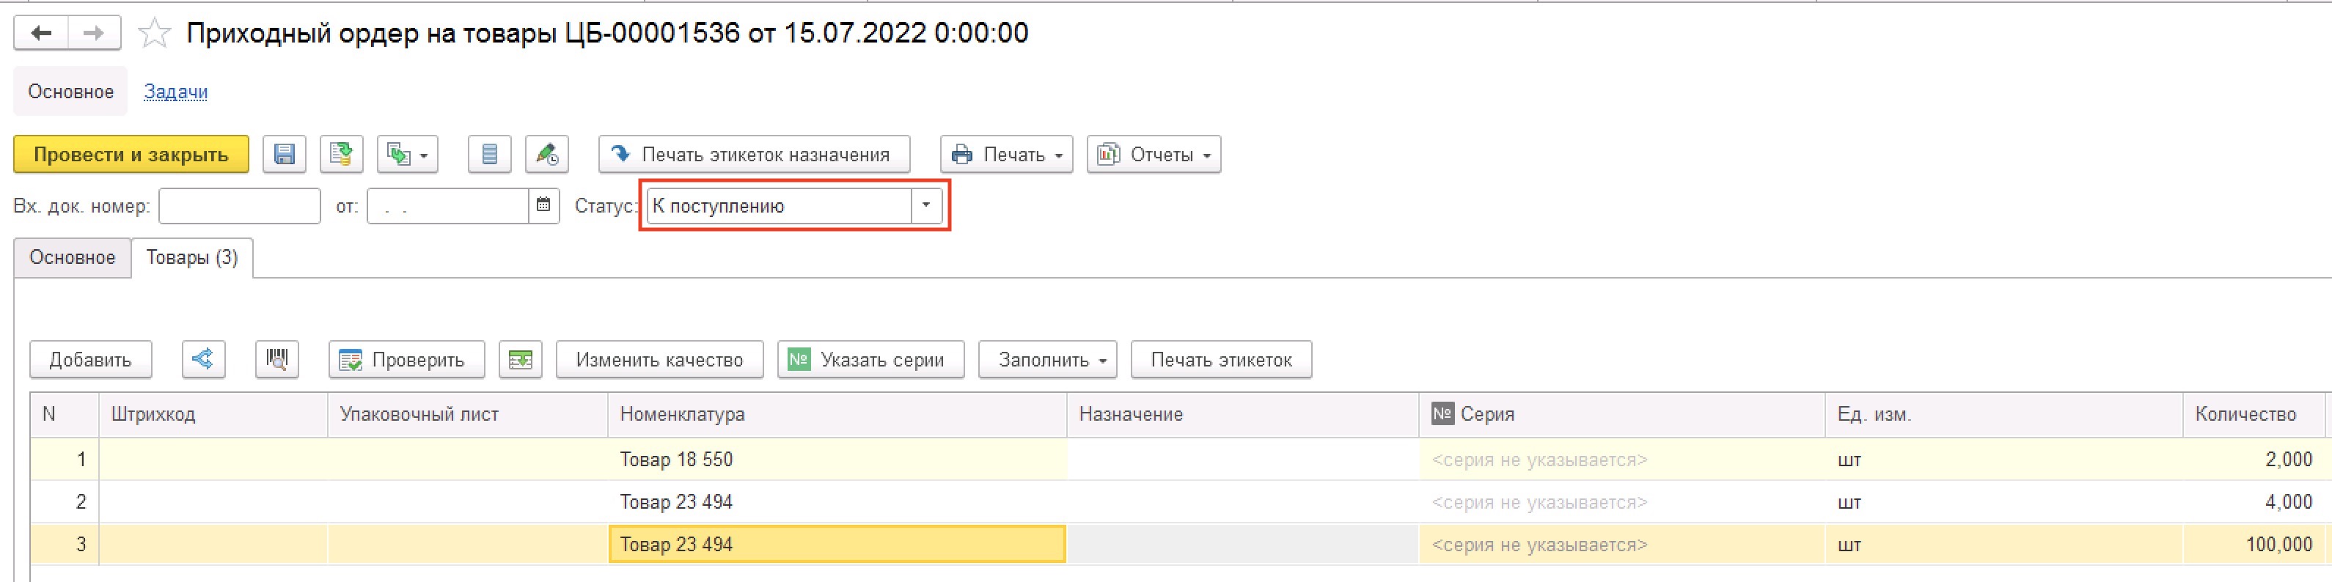Screen dimensions: 2332x582
Task: Open the Заполнить dropdown menu
Action: tap(1047, 359)
